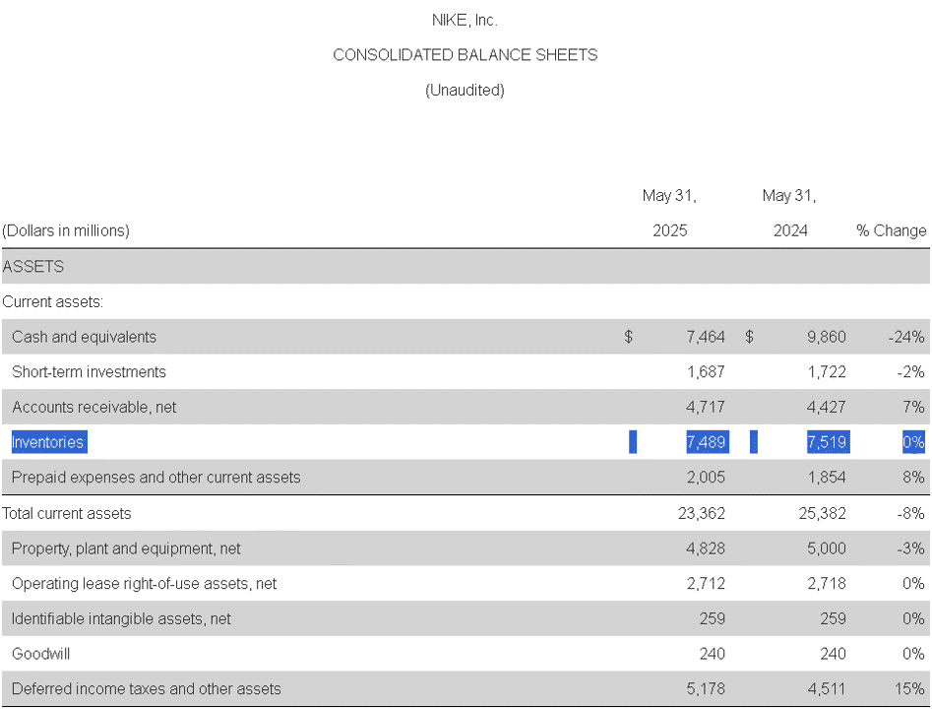Click the value 1,854
The image size is (932, 709).
click(x=827, y=477)
